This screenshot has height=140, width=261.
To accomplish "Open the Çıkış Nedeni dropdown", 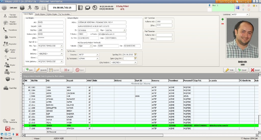I will 135,63.
